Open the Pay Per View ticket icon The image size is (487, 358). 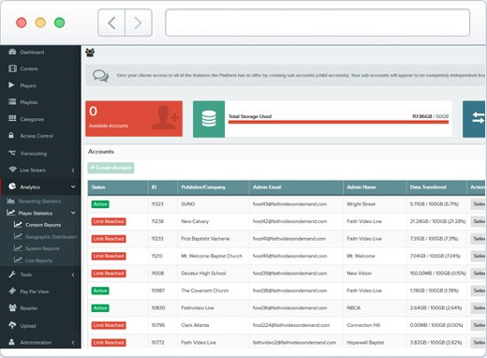coord(12,291)
